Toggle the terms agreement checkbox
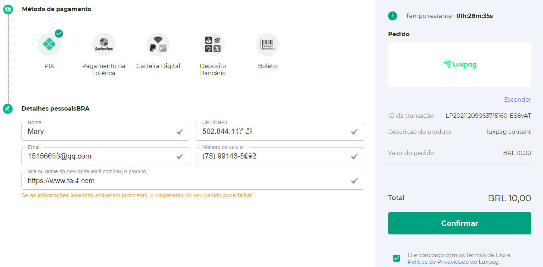Screen dimensions: 543x267 396,258
